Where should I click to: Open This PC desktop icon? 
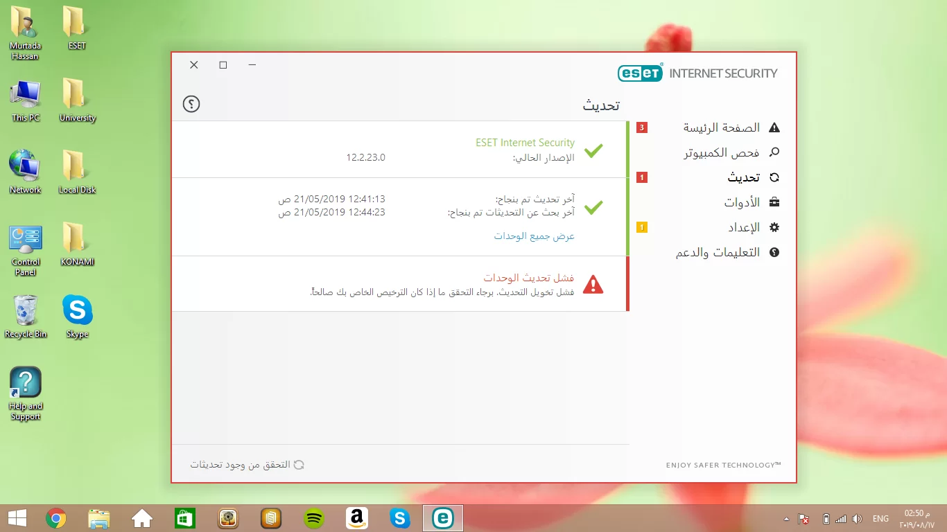26,100
